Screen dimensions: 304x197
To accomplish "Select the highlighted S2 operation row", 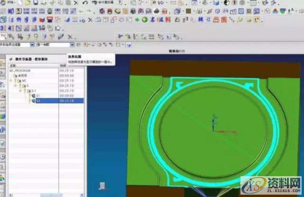I will coord(38,100).
